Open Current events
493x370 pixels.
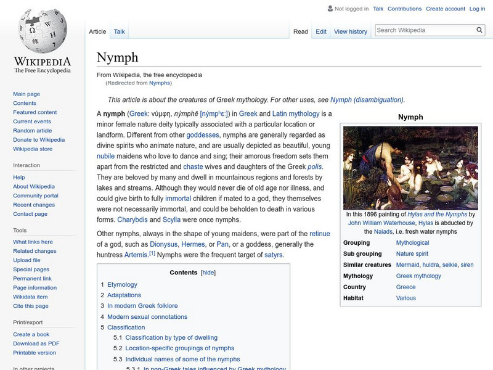point(32,121)
